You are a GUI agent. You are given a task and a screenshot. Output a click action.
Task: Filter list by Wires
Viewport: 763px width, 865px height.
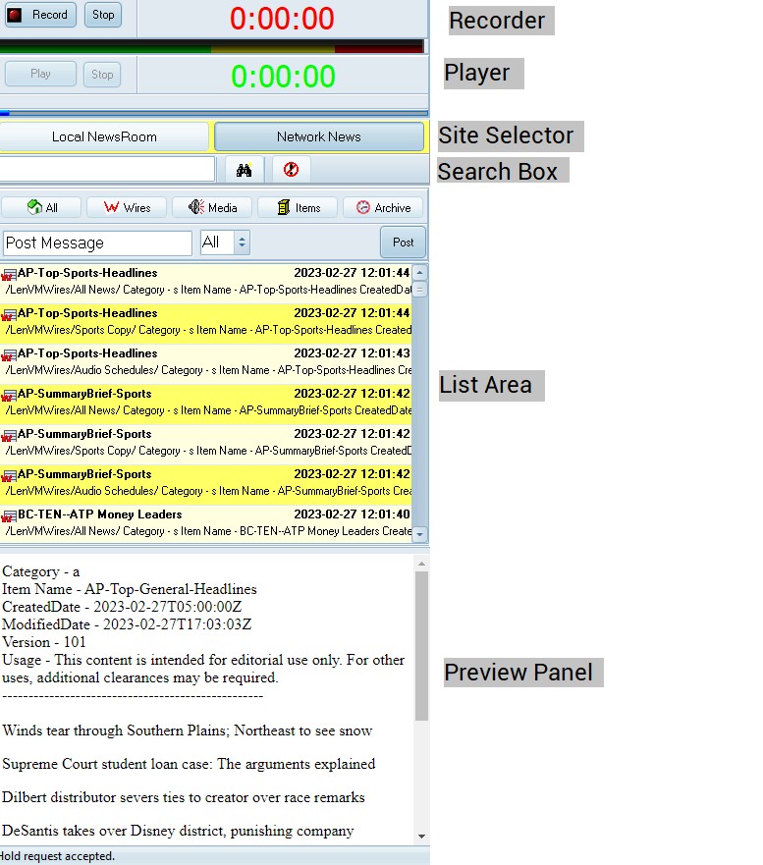[127, 208]
